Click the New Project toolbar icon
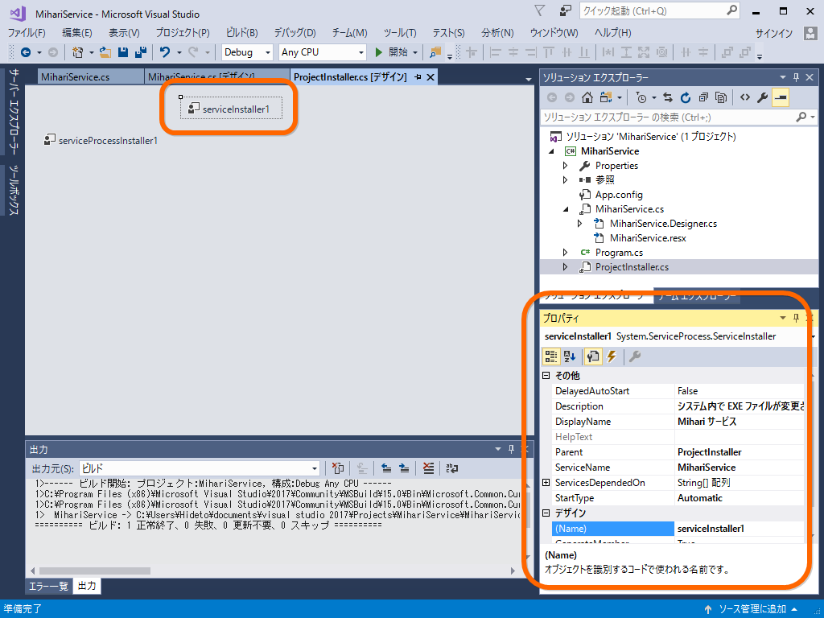Viewport: 824px width, 618px height. click(x=78, y=52)
